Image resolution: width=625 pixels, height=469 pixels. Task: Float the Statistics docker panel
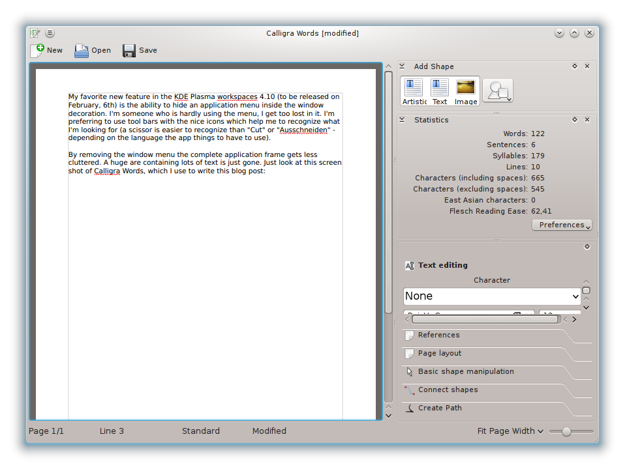pyautogui.click(x=575, y=120)
